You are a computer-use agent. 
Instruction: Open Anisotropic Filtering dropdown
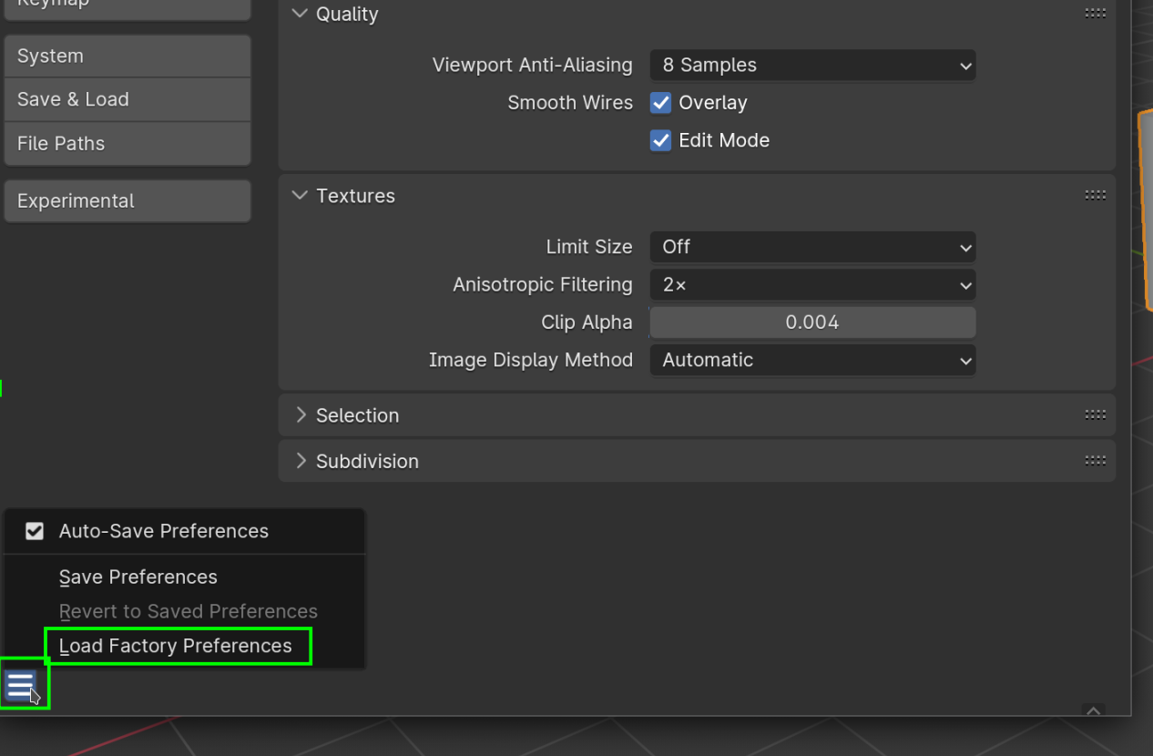(x=811, y=285)
